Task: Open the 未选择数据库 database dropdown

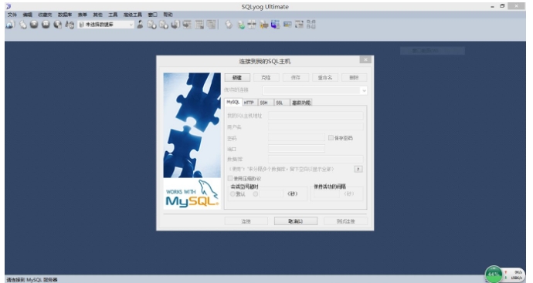Action: click(x=106, y=25)
